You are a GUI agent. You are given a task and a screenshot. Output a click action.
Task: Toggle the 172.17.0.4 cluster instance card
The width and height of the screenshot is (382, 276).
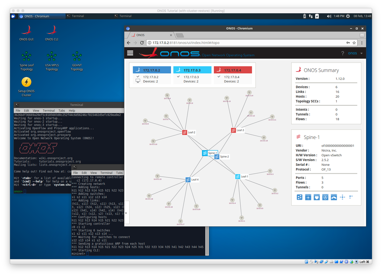[x=233, y=75]
